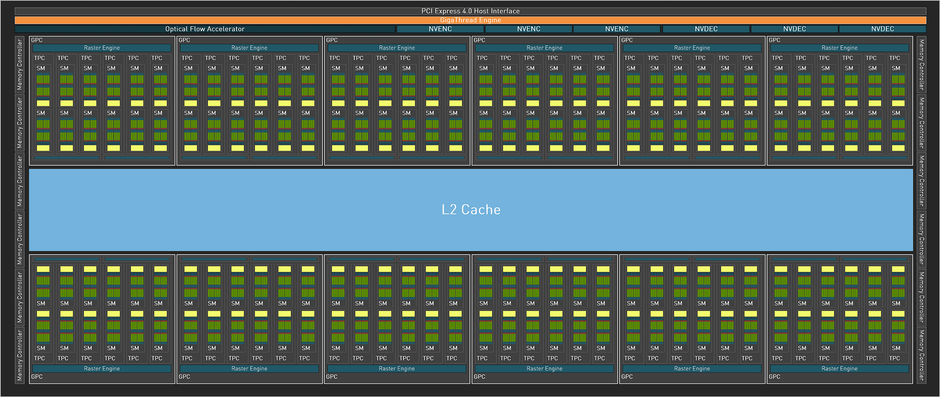940x397 pixels.
Task: Click the middle NVENC block
Action: (x=529, y=29)
